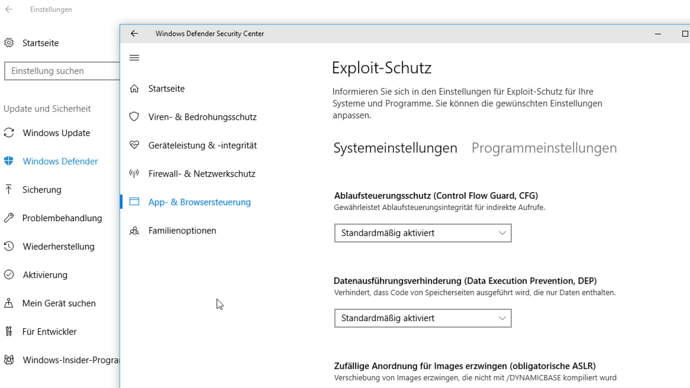This screenshot has height=388, width=690.
Task: Maximize the Windows Defender Security Center window
Action: (685, 34)
